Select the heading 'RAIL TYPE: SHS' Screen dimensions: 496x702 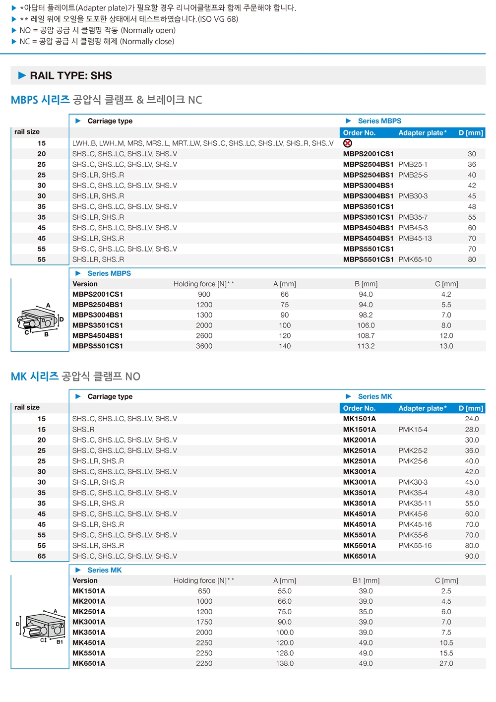(71, 75)
